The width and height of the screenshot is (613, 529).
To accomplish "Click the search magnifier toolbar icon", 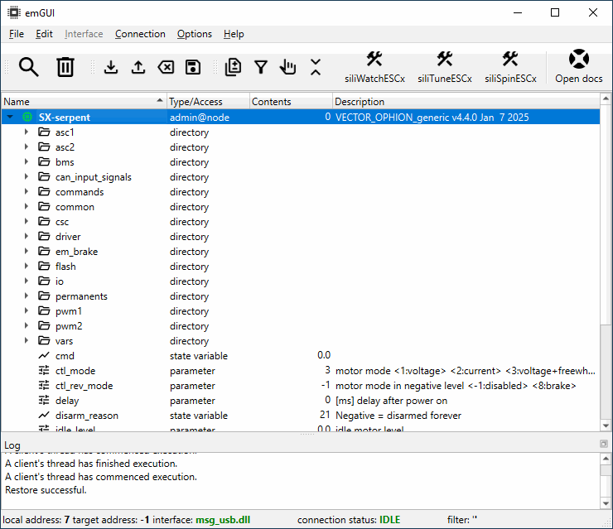I will point(28,67).
